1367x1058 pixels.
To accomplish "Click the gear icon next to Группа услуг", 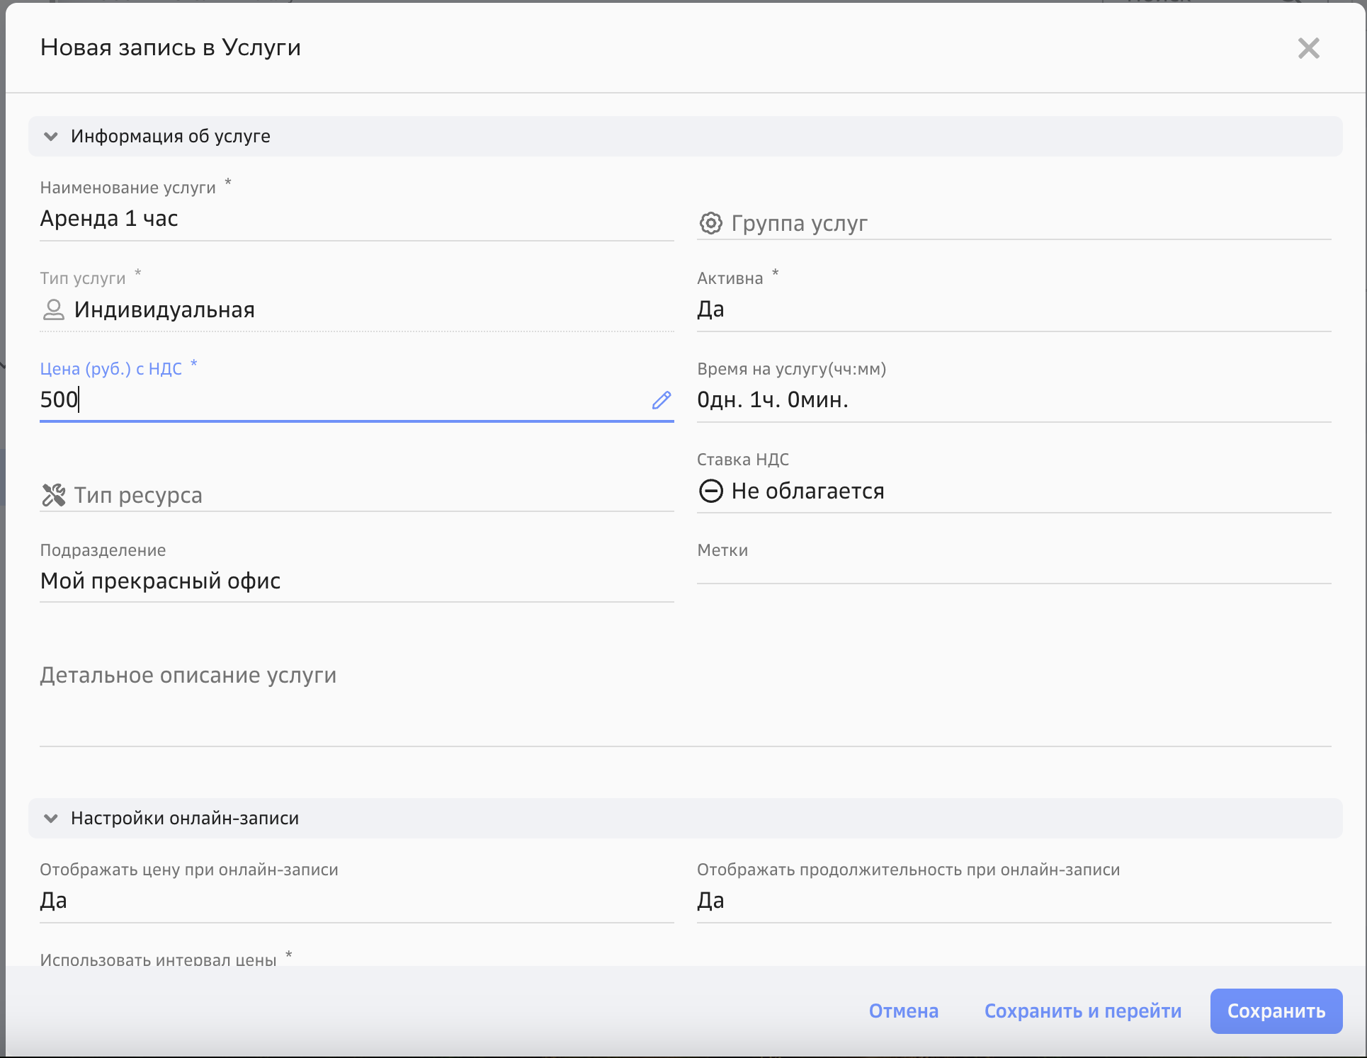I will (x=710, y=223).
